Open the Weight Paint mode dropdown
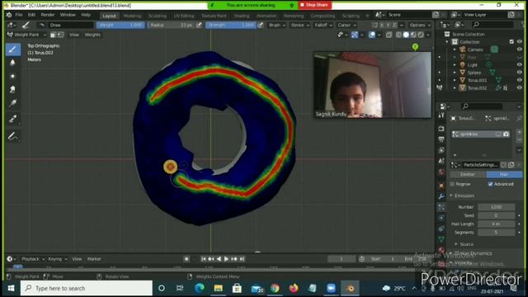Screen dimensions: 528x297 coord(26,35)
